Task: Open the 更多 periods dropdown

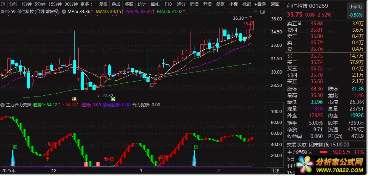Action: [86, 4]
